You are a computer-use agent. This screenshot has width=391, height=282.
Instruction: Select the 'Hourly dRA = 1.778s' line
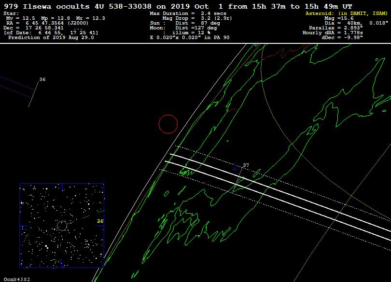pyautogui.click(x=333, y=33)
